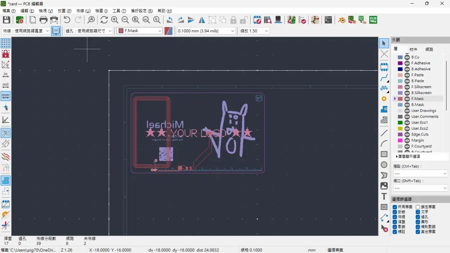450x253 pixels.
Task: Click the Find (binoculars) icon
Action: click(91, 20)
